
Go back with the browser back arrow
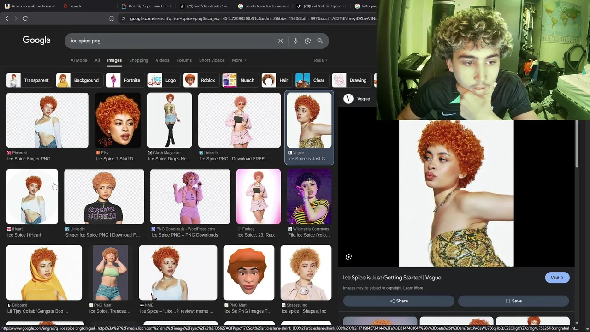click(6, 18)
